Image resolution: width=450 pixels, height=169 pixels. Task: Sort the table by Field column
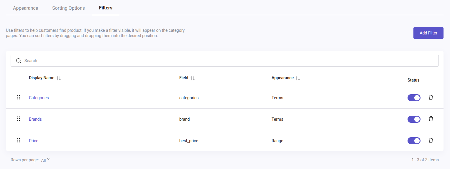193,78
